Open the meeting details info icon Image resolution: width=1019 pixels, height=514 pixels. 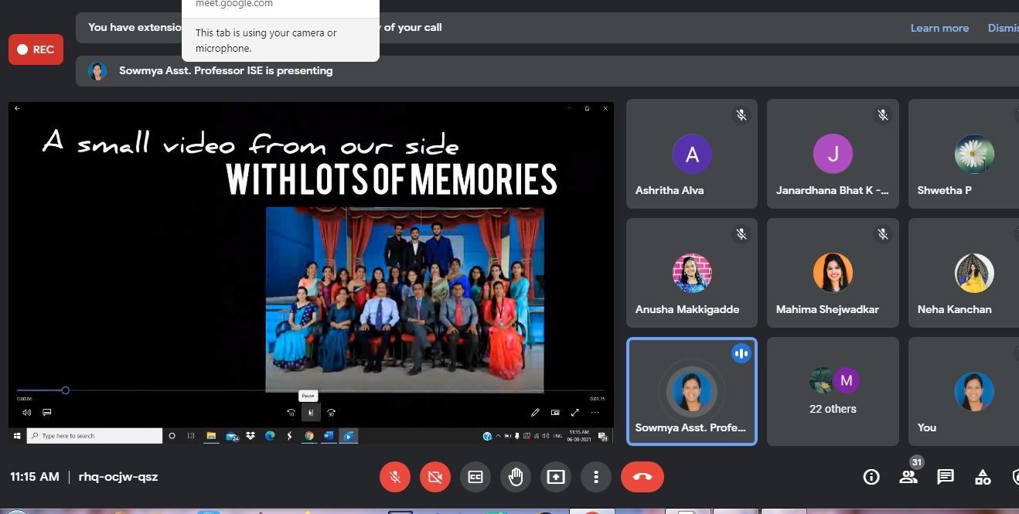tap(871, 477)
